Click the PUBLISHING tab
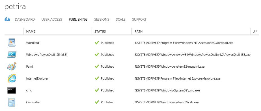 click(78, 20)
